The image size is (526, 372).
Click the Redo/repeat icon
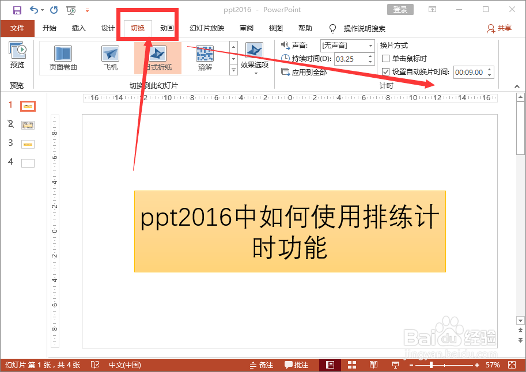(54, 10)
